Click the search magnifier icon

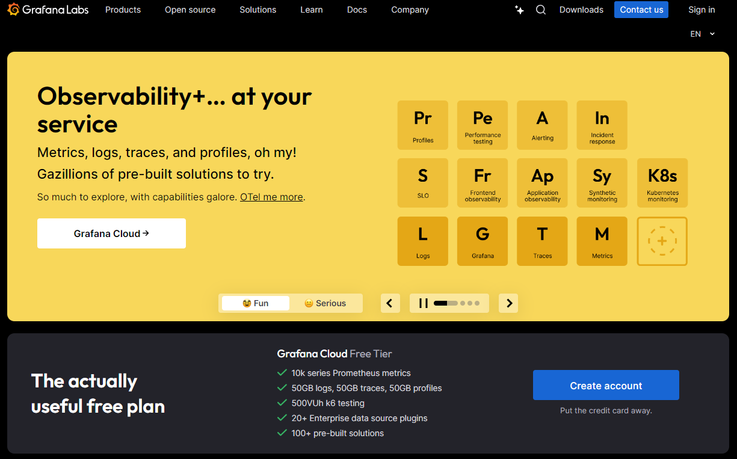[x=541, y=10]
